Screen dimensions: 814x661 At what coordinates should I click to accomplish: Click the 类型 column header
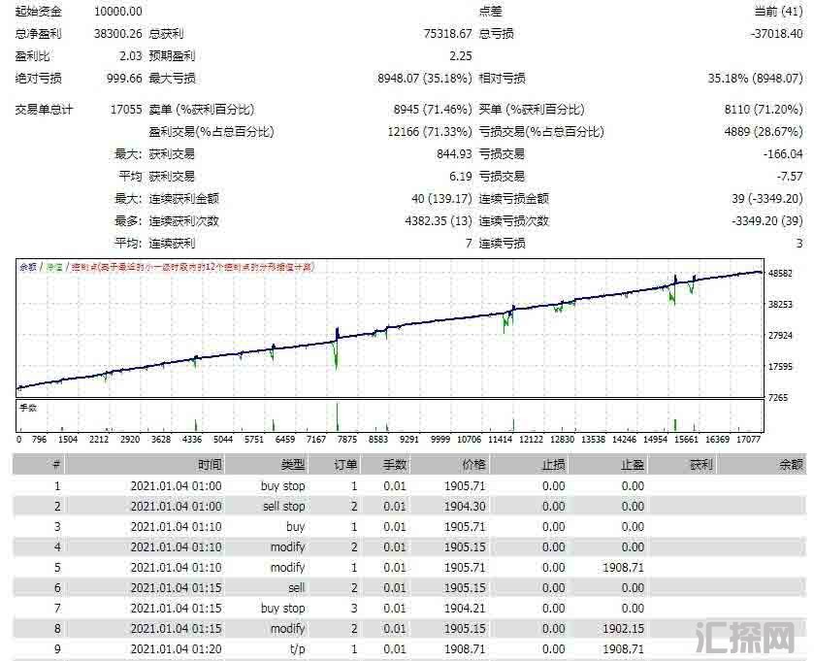tap(292, 465)
